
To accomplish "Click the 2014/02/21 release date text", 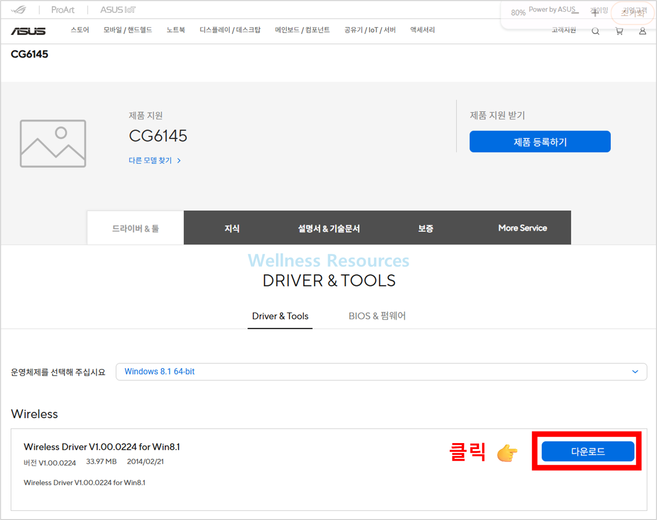I will pos(146,462).
